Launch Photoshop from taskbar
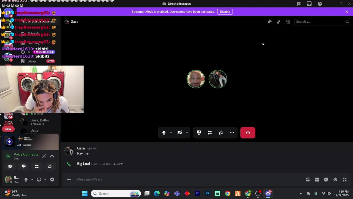Screen dimensions: 353x199 click(x=207, y=193)
